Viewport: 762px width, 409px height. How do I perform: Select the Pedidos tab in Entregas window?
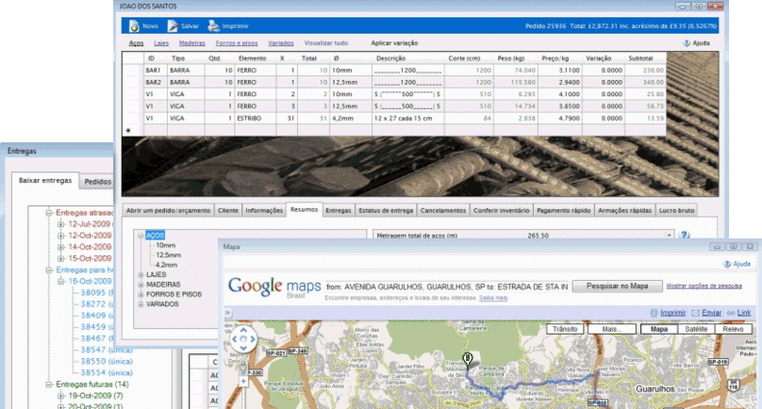tap(98, 182)
